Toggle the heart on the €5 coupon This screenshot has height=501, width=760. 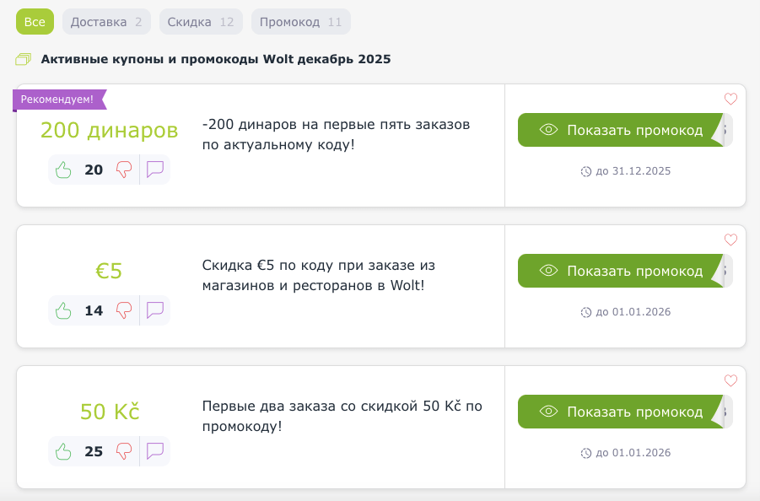tap(730, 240)
